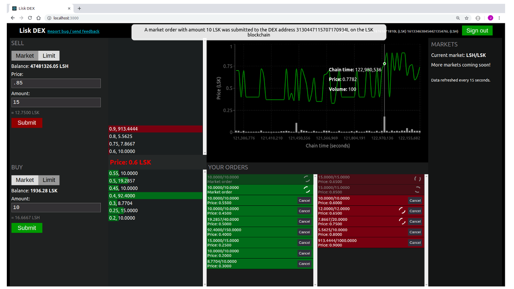
Task: Click the sell Price field showing .85
Action: tap(56, 83)
